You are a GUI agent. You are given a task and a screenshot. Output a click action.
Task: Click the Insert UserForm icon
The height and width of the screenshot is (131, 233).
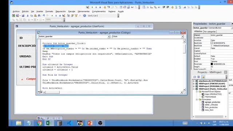coord(17,16)
